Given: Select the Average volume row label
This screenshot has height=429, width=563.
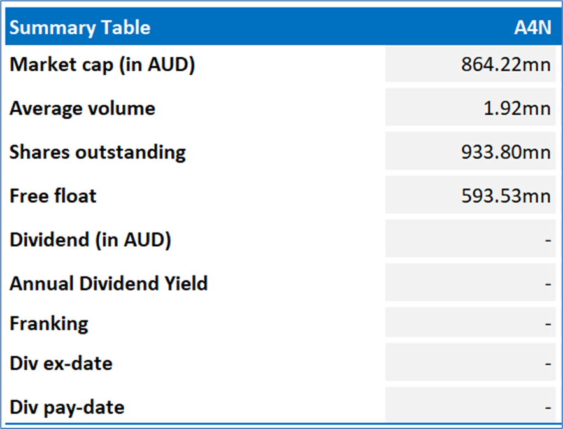Looking at the screenshot, I should [x=82, y=108].
